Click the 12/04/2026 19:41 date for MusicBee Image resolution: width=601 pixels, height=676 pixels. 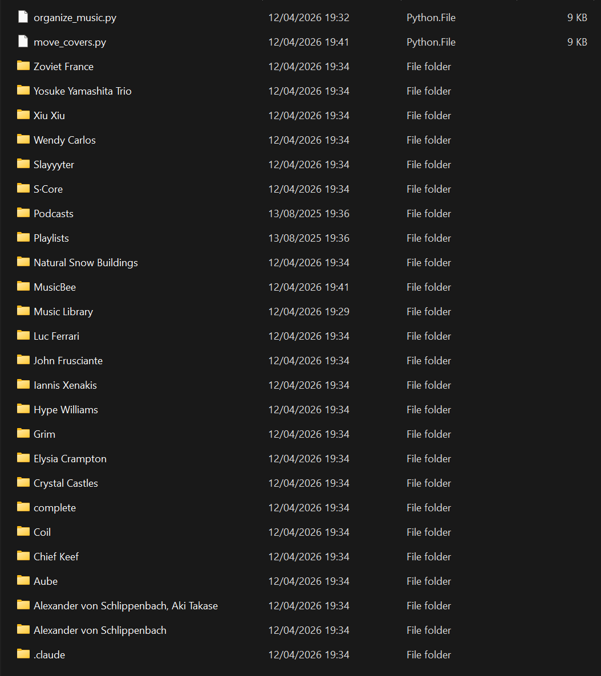click(309, 287)
